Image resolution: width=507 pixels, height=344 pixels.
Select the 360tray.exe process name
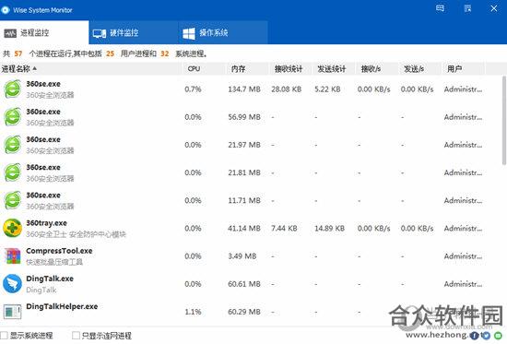coord(46,223)
